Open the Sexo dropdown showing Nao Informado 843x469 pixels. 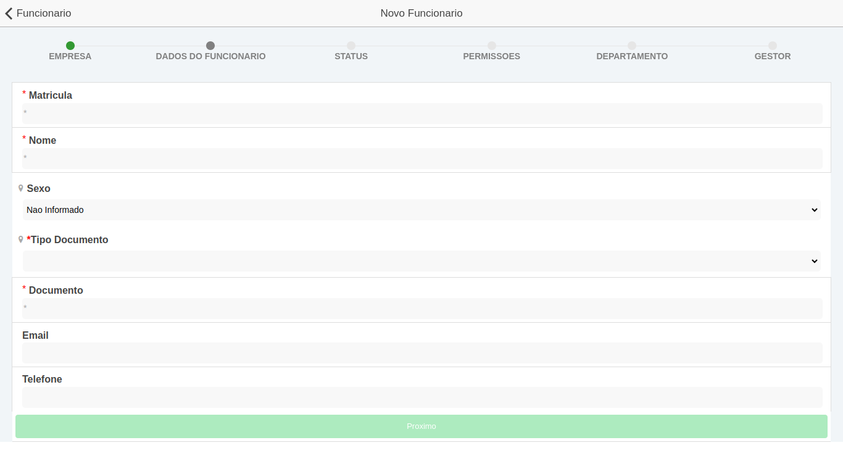[x=421, y=210]
